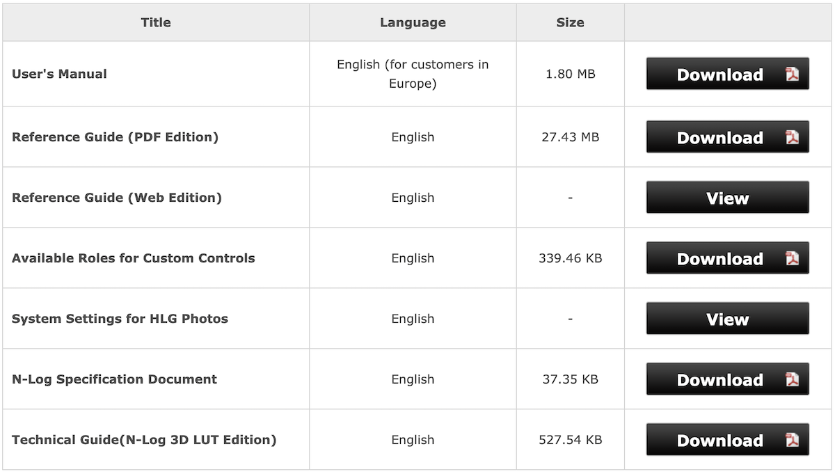Click PDF icon for N-Log Specification Document
The height and width of the screenshot is (474, 835).
pyautogui.click(x=792, y=379)
